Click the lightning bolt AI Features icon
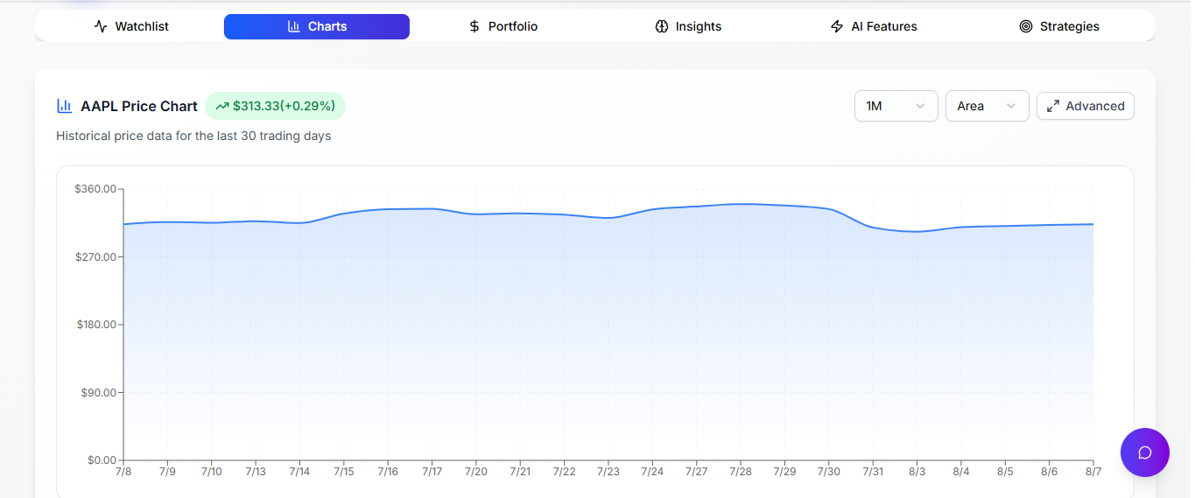Image resolution: width=1195 pixels, height=498 pixels. pyautogui.click(x=837, y=26)
